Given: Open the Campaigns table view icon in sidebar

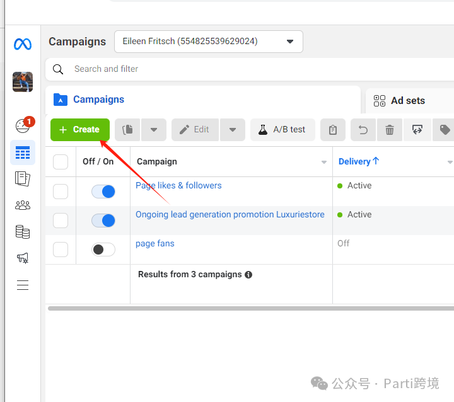Looking at the screenshot, I should click(x=23, y=152).
